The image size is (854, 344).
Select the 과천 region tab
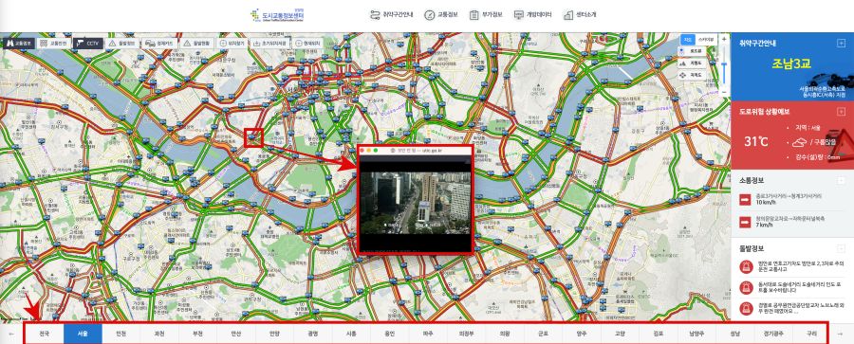[159, 334]
